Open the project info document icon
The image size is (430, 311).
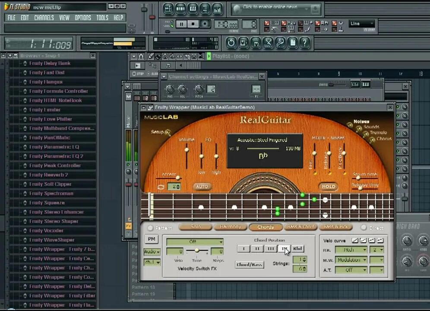tap(293, 43)
